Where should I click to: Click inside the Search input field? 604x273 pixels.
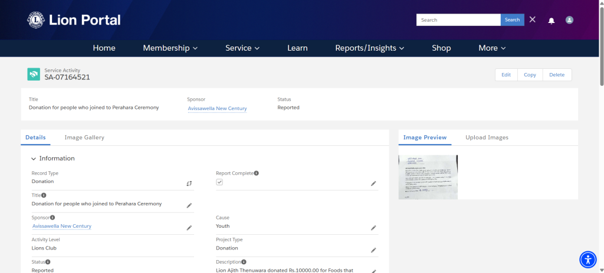pos(458,19)
